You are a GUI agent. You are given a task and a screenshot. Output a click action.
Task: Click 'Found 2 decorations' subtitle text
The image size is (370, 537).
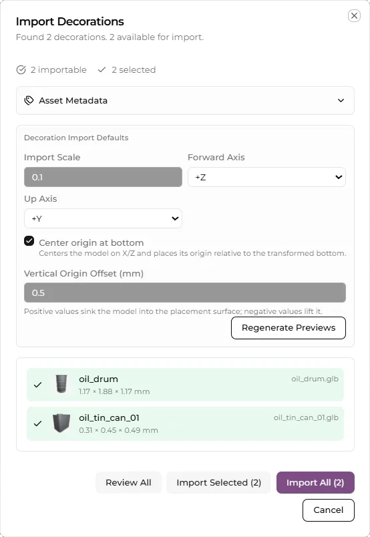pyautogui.click(x=110, y=37)
